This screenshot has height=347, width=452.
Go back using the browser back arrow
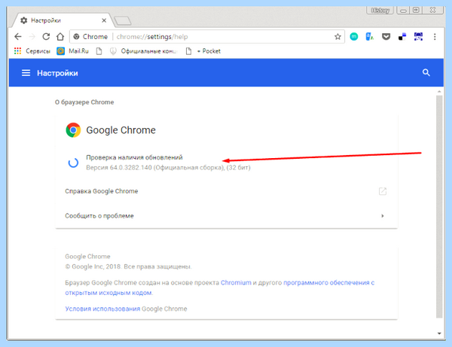18,37
